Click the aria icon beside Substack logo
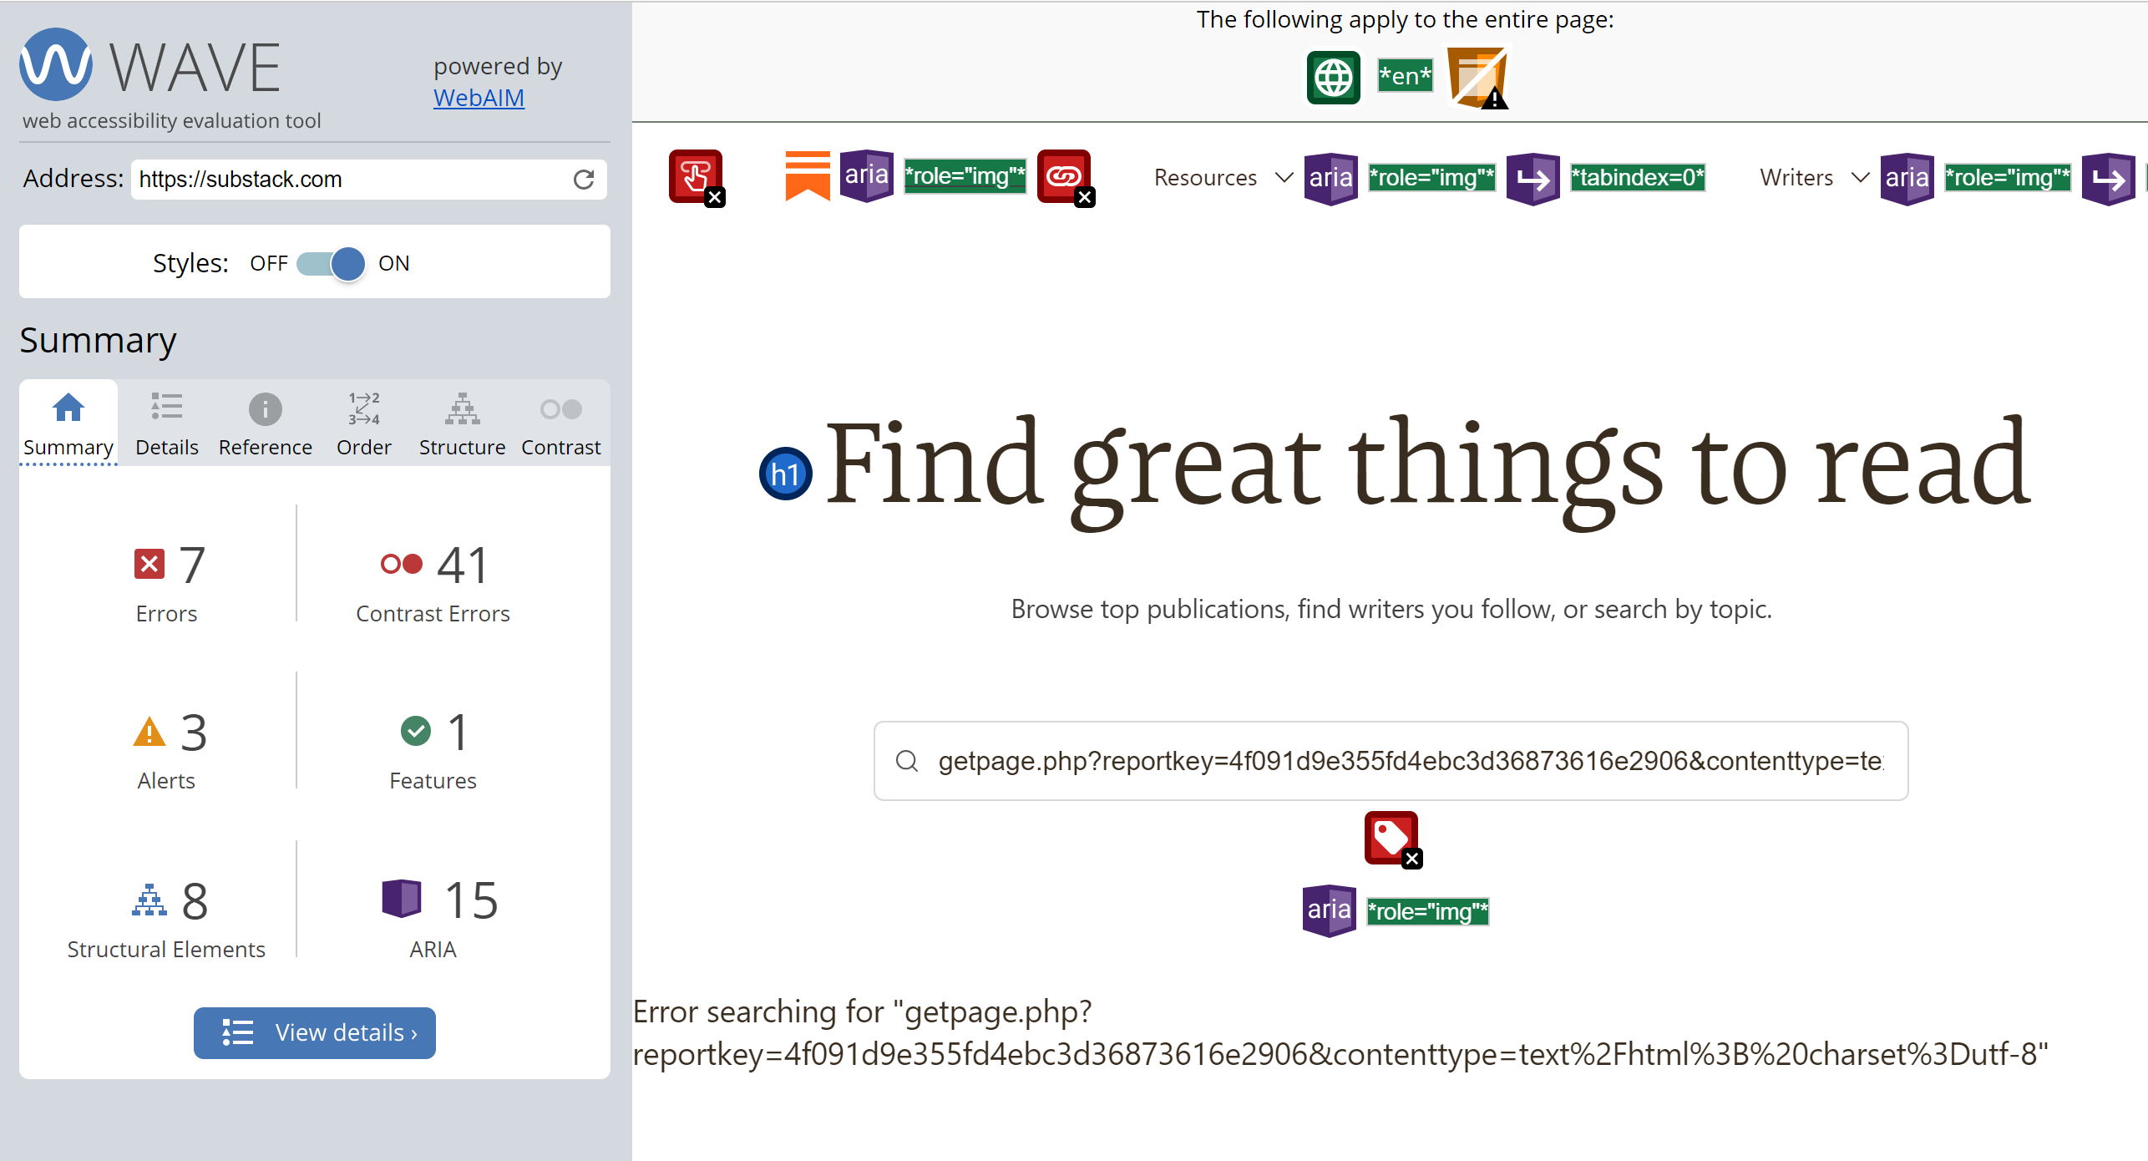This screenshot has height=1161, width=2148. [x=867, y=175]
